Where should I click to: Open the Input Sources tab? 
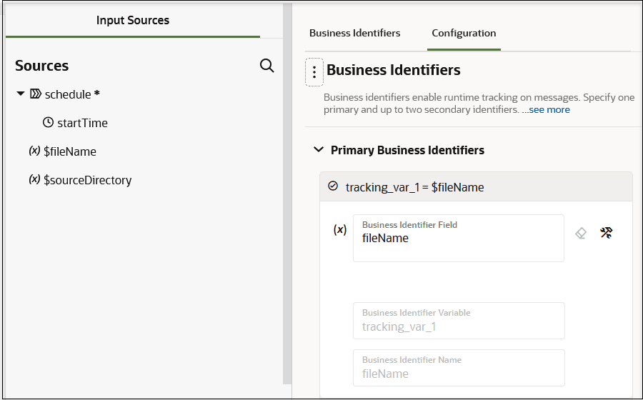[133, 20]
